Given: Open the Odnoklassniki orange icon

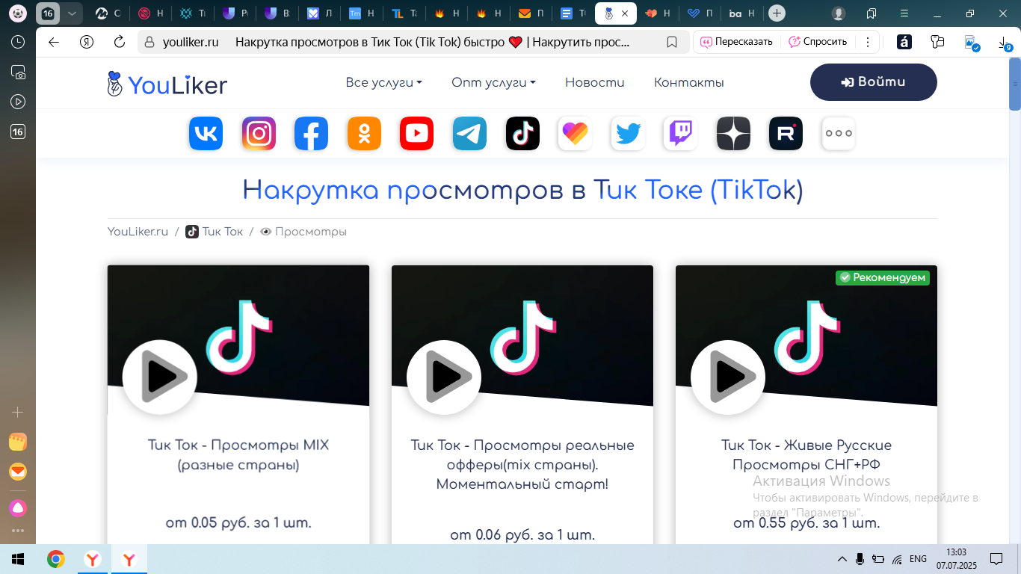Looking at the screenshot, I should (x=364, y=134).
